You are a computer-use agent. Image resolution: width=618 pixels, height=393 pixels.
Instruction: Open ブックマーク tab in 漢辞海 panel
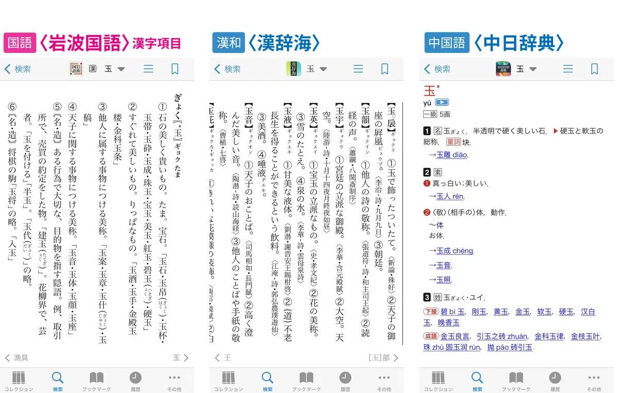tap(306, 381)
